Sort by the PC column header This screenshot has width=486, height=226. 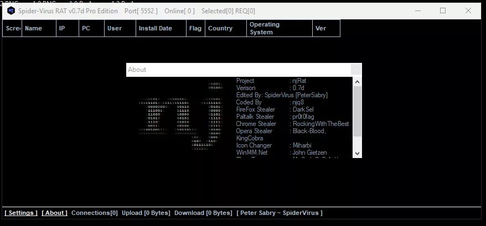pyautogui.click(x=92, y=28)
